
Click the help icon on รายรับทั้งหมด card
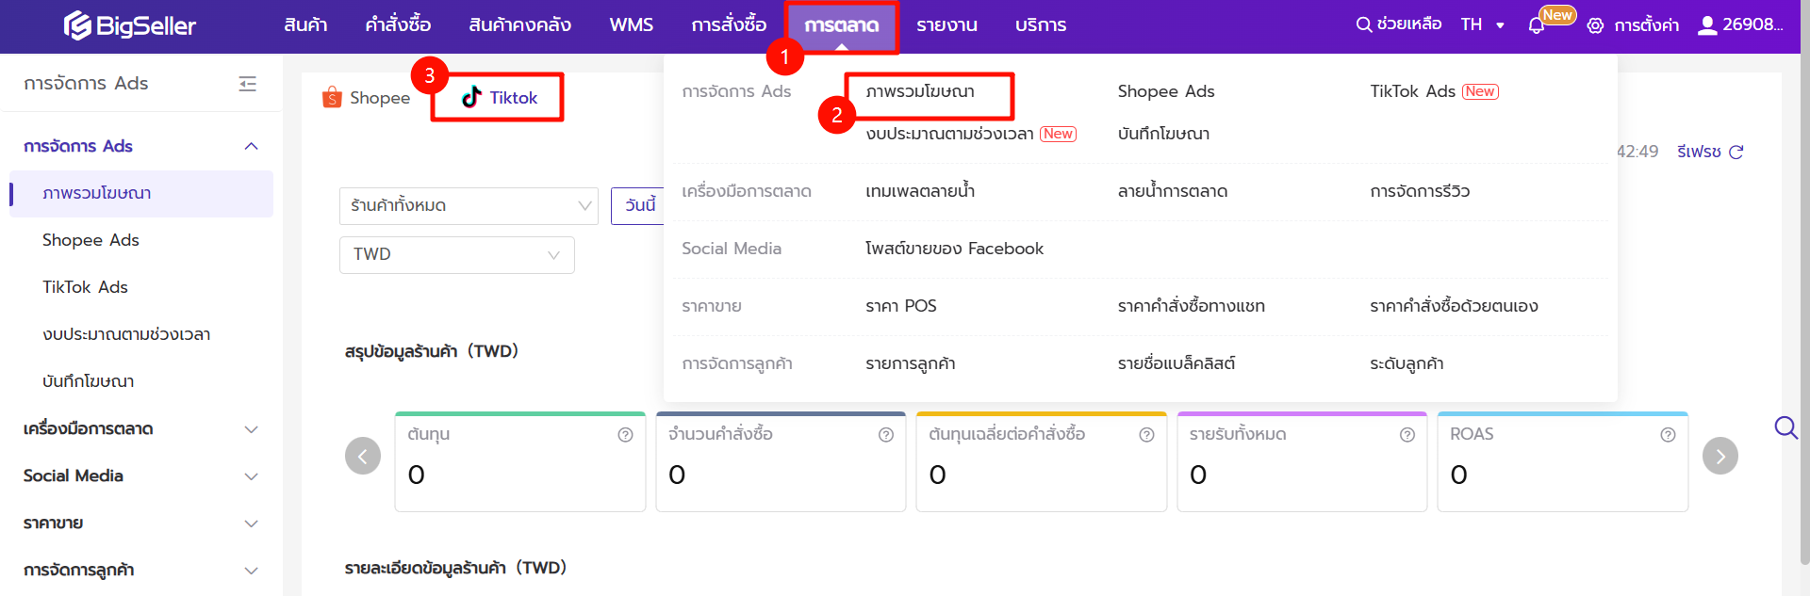(x=1407, y=435)
